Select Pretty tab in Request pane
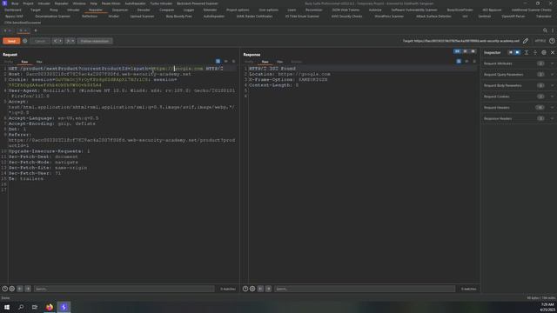 click(x=9, y=62)
